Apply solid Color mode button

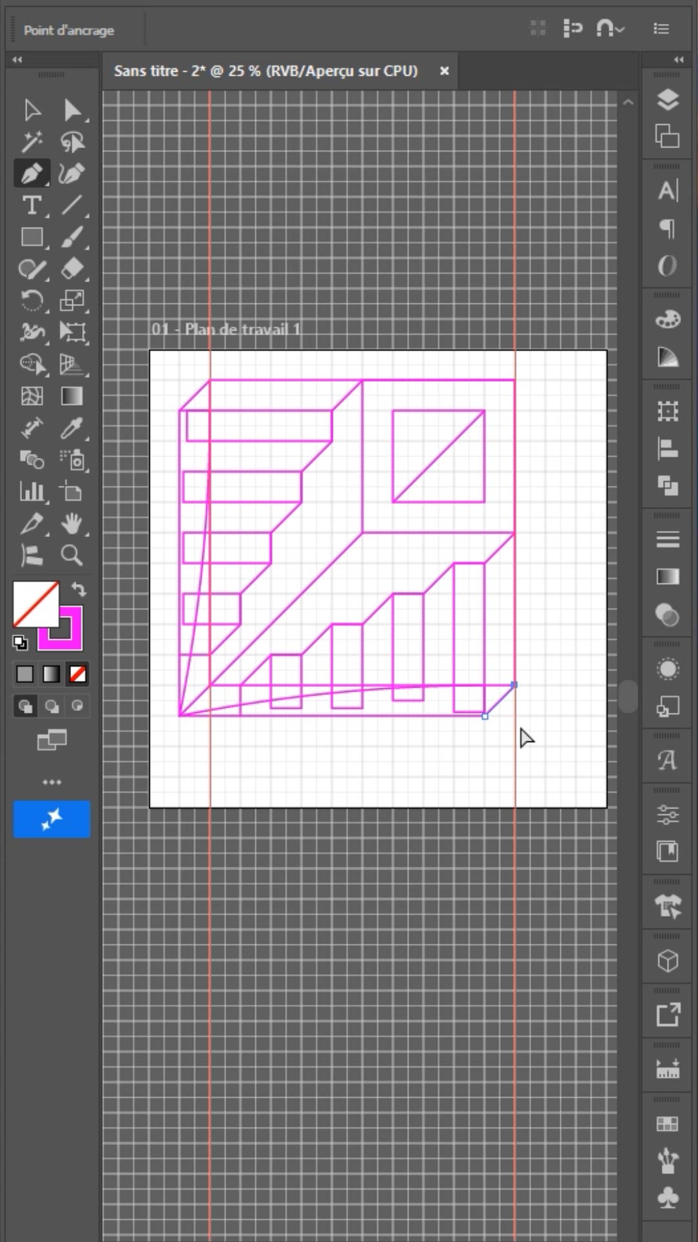[25, 674]
